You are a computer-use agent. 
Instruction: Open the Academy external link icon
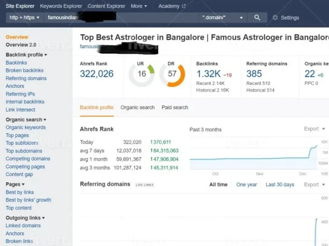pos(184,6)
